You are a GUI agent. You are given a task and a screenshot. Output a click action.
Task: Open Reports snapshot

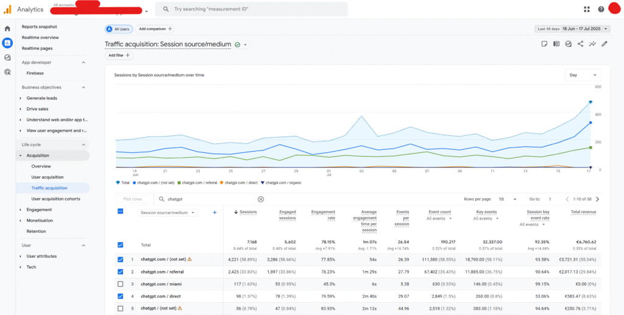[x=40, y=27]
